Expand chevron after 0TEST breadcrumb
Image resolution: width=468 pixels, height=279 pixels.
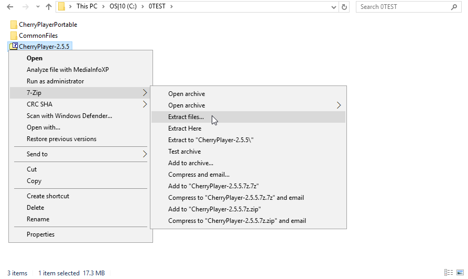point(171,6)
